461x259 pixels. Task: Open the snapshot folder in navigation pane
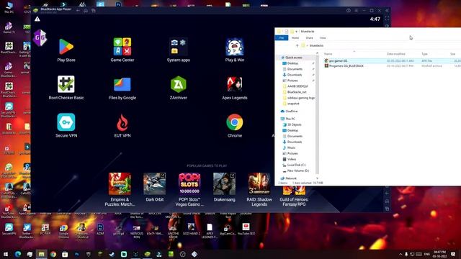pos(293,104)
